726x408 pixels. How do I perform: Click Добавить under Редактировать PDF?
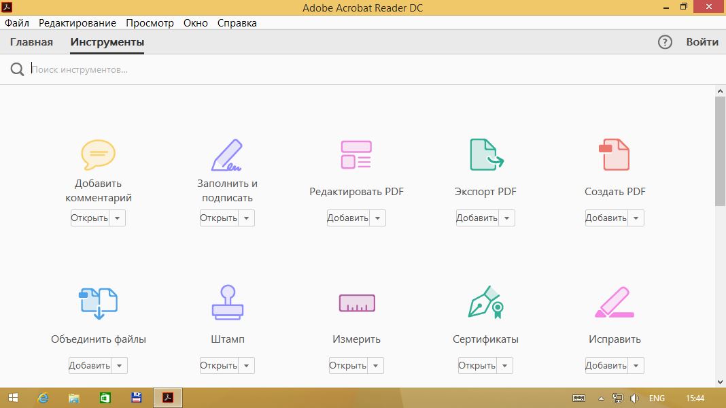(x=348, y=218)
